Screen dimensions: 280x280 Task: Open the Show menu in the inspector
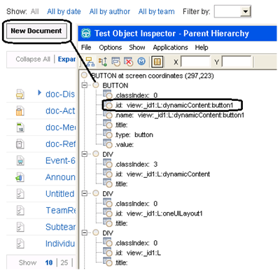(137, 48)
